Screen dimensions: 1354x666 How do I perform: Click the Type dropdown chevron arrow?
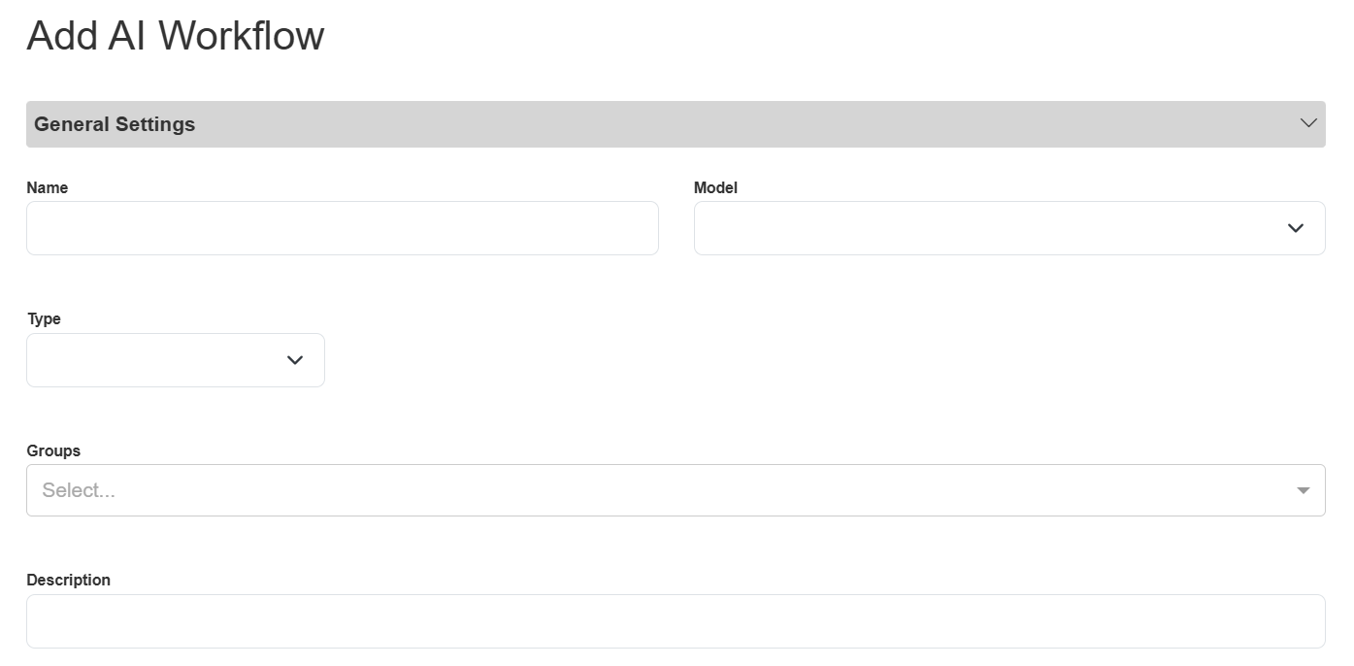click(295, 360)
